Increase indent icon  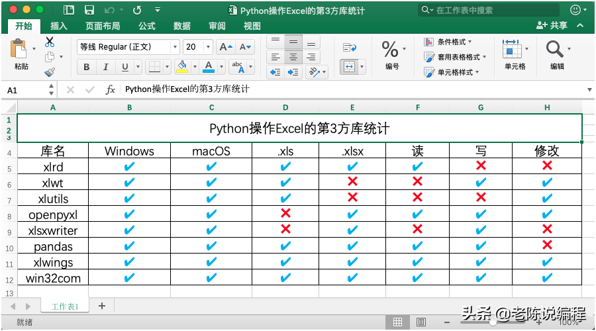293,72
